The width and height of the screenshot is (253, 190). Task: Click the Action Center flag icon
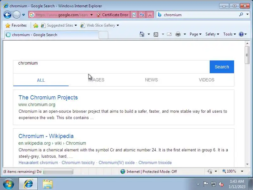pyautogui.click(x=206, y=184)
